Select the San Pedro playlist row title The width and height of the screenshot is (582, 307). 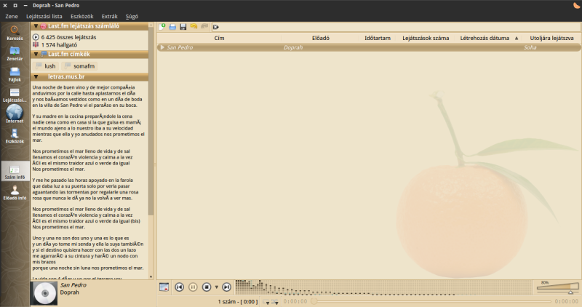click(x=180, y=47)
